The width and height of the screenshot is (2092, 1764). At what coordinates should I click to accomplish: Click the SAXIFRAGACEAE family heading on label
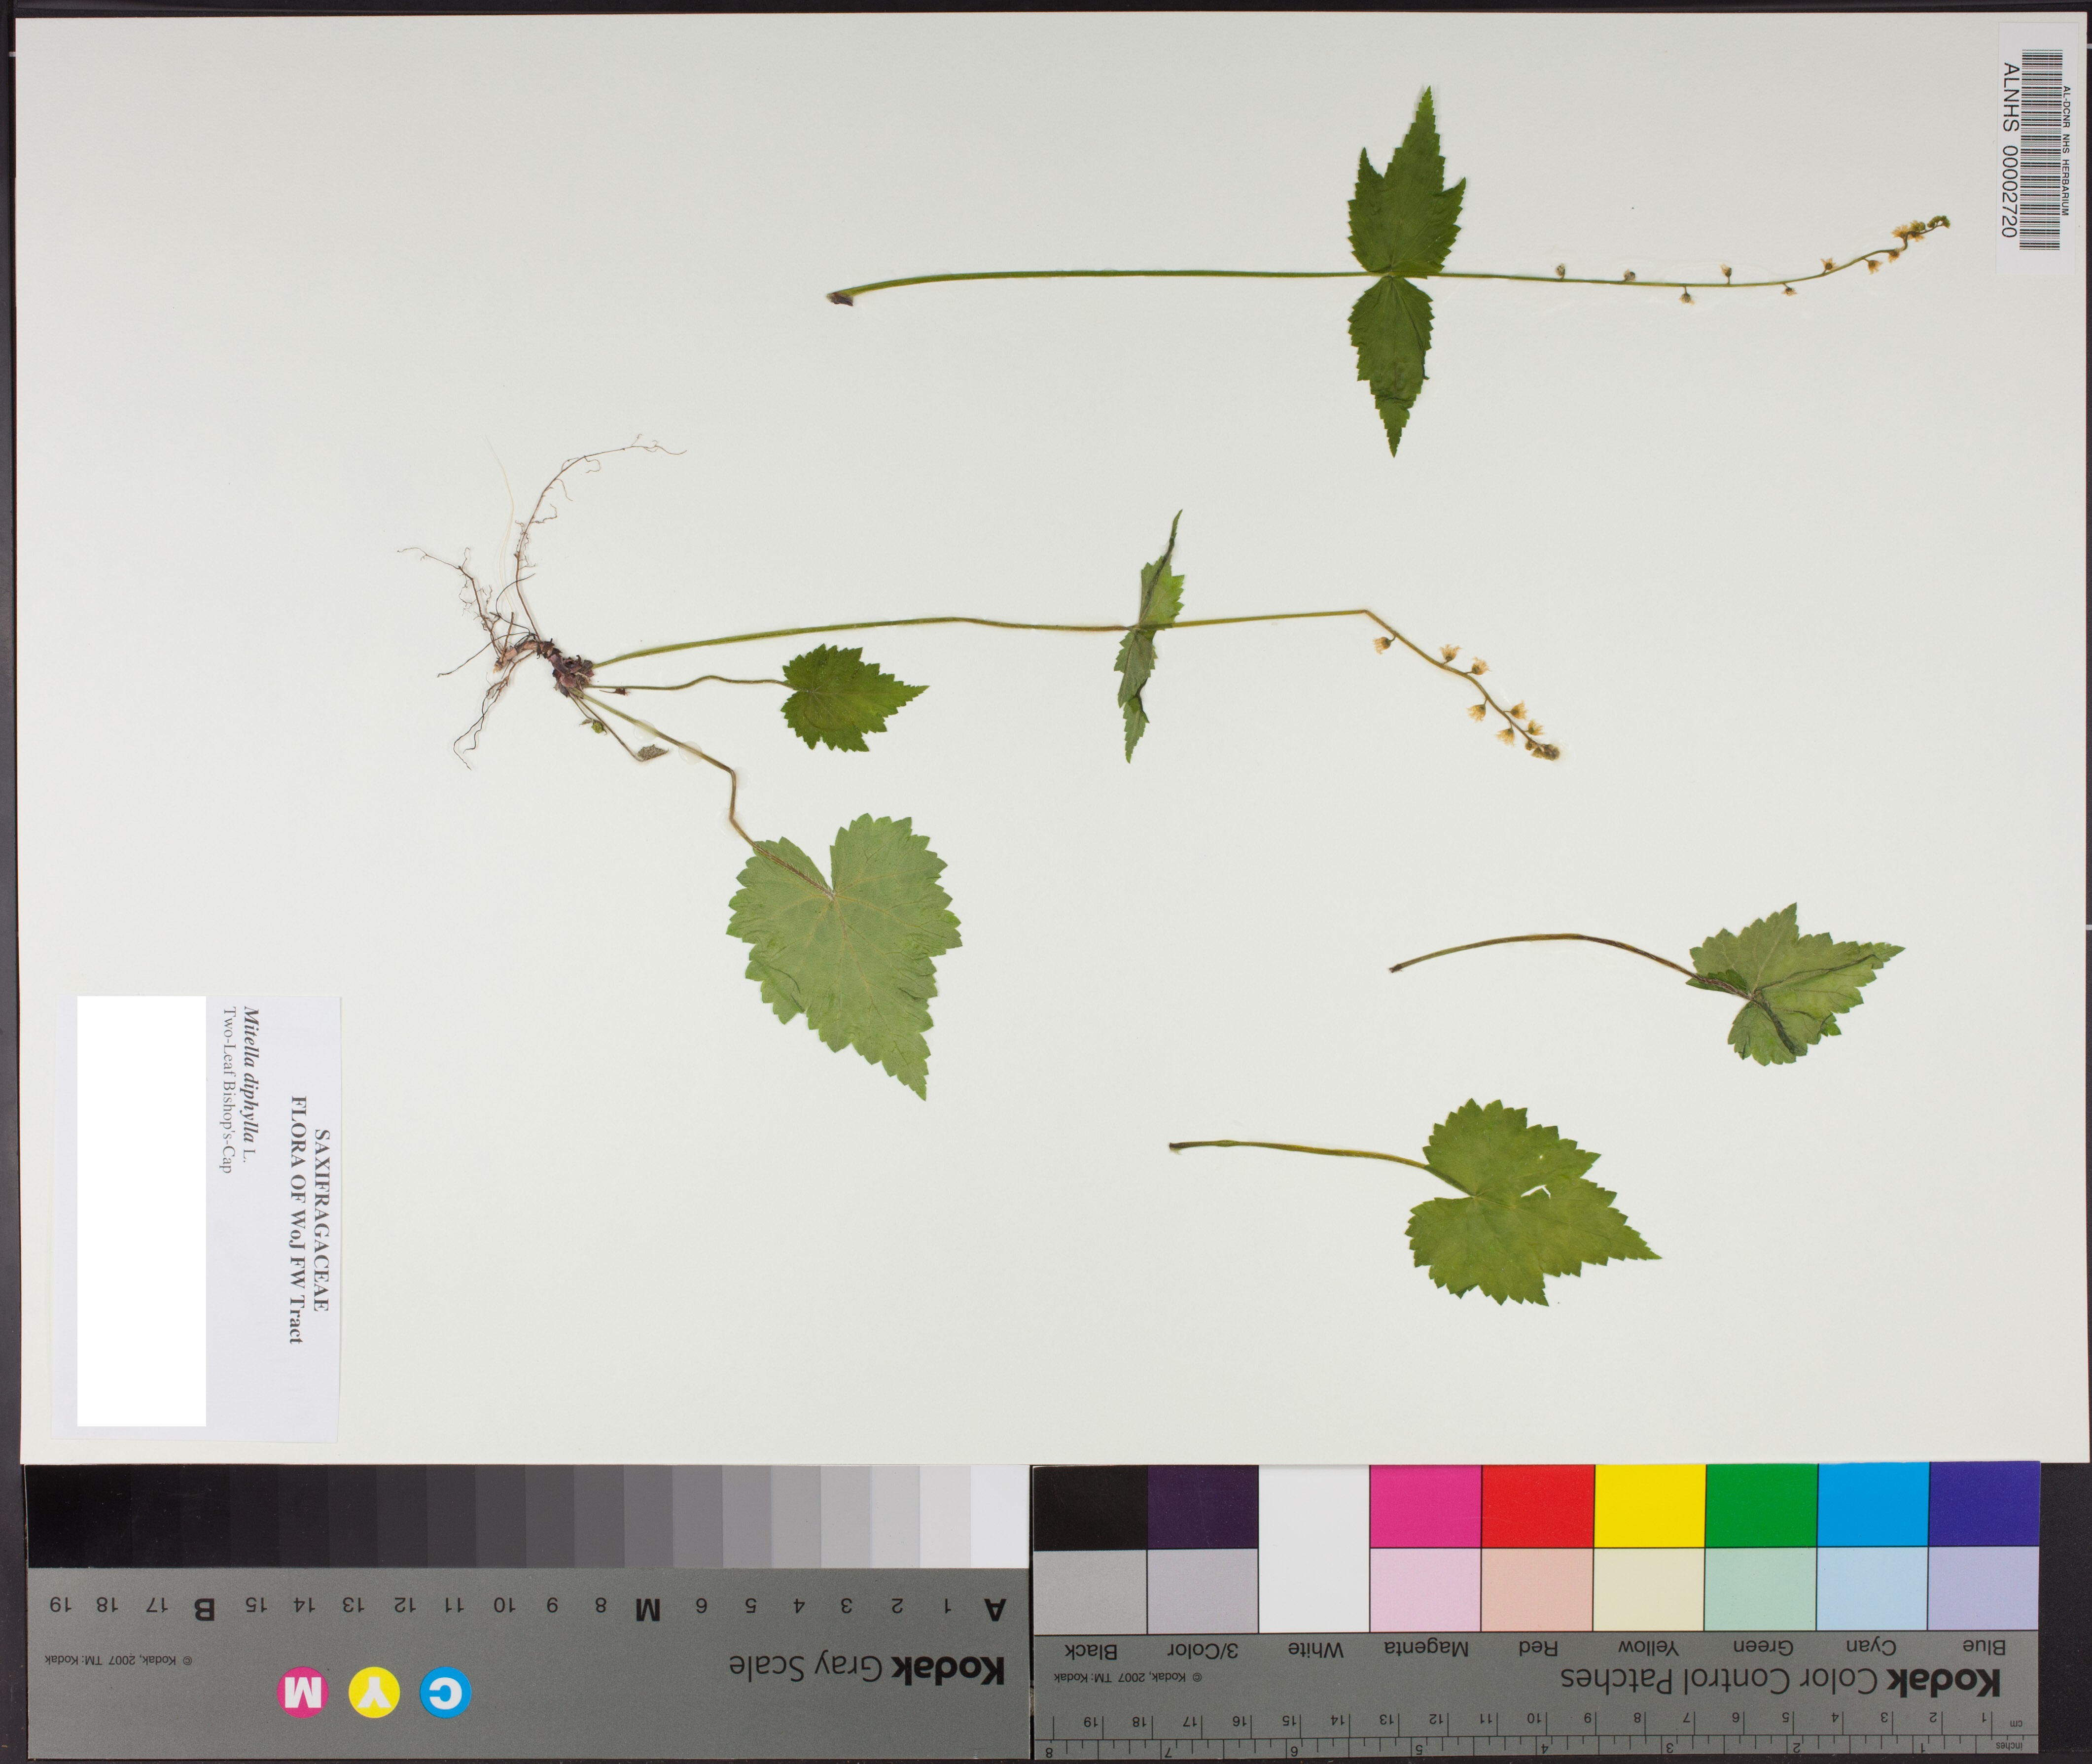pos(321,1220)
